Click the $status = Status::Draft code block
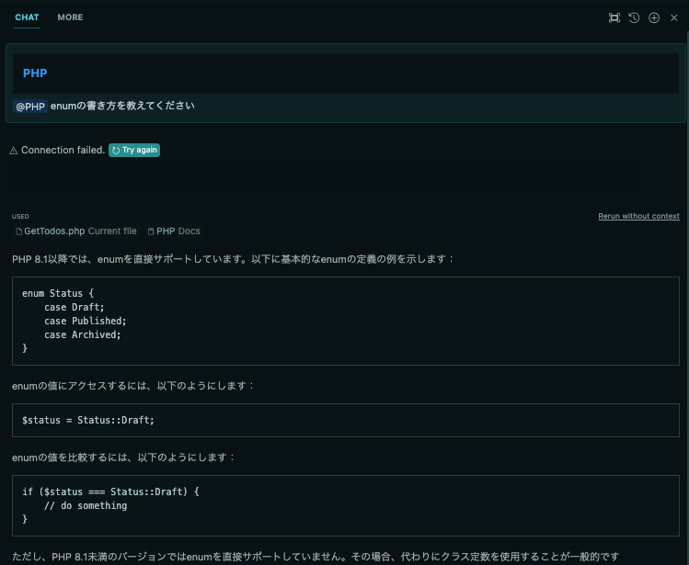This screenshot has width=689, height=565. tap(345, 420)
